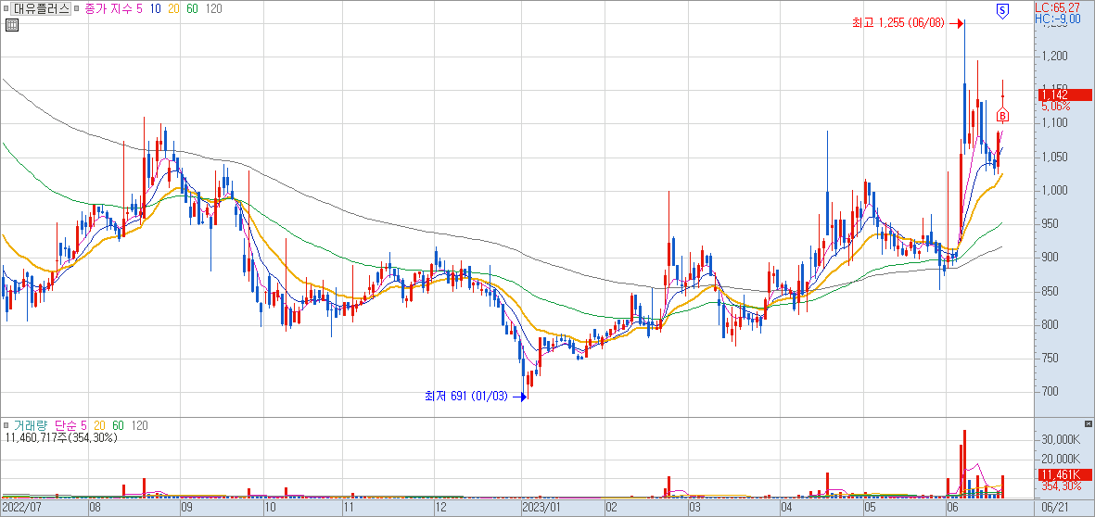1095x517 pixels.
Task: Click the red 1,142 current price tag
Action: click(1065, 95)
